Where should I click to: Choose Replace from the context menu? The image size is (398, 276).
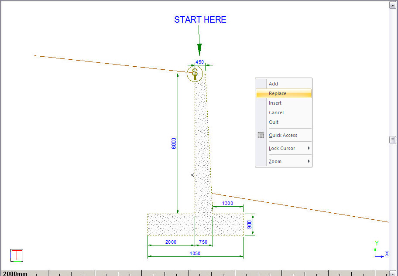pos(278,93)
